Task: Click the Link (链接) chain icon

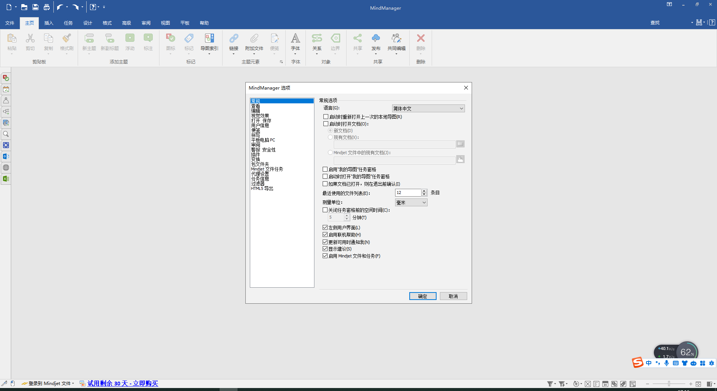Action: click(234, 38)
